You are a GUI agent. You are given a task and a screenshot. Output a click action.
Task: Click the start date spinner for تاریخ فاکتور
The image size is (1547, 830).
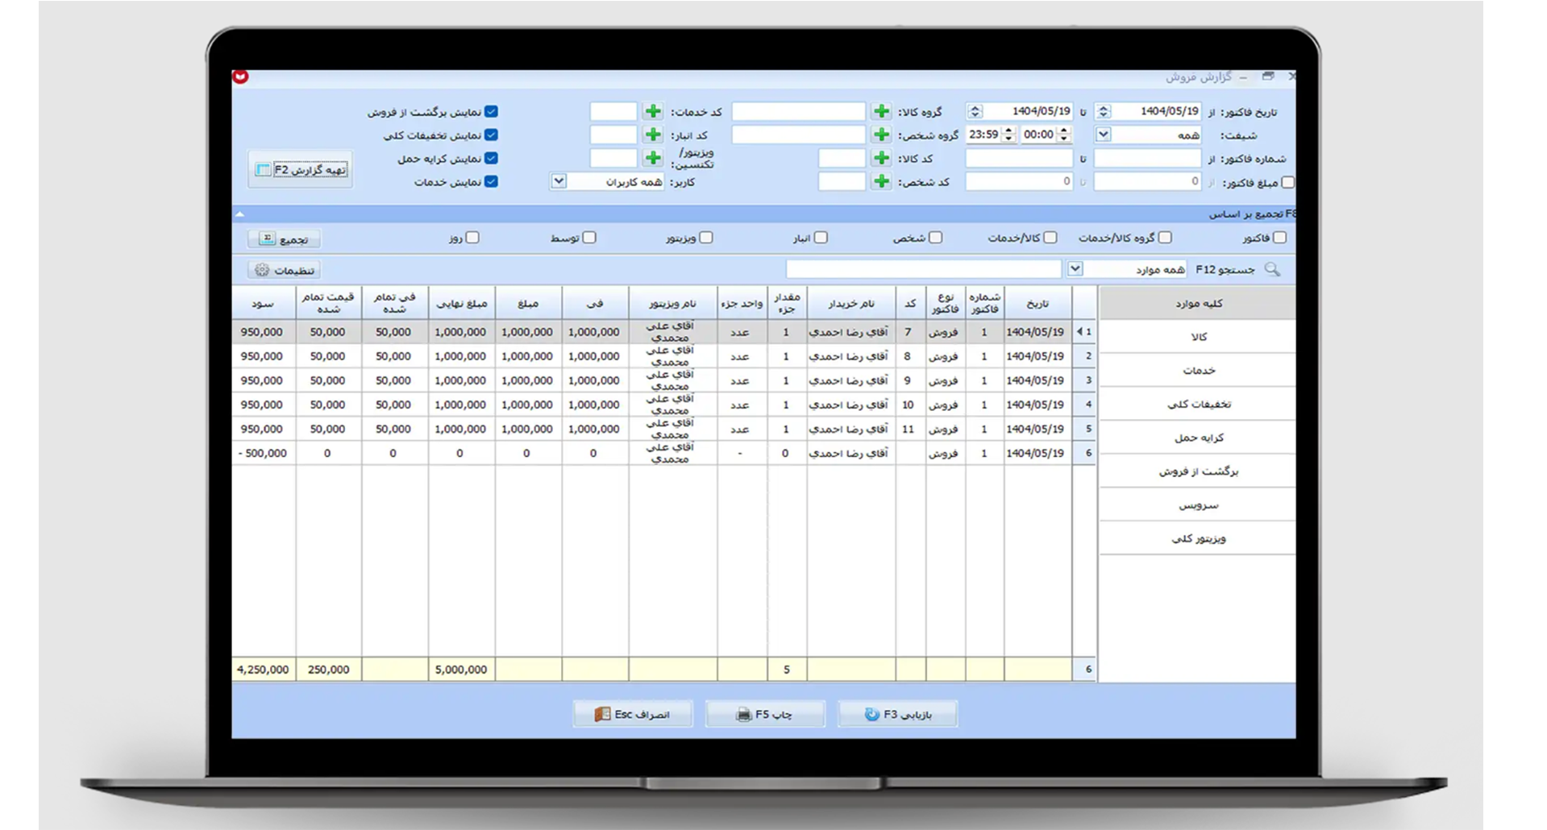[x=1104, y=111]
